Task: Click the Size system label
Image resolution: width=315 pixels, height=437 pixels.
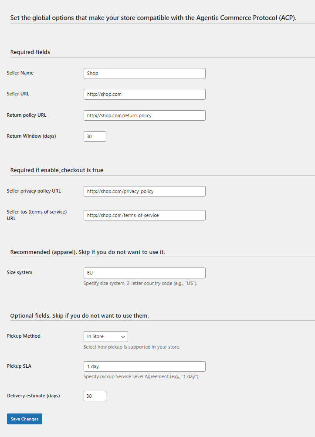Action: point(20,272)
